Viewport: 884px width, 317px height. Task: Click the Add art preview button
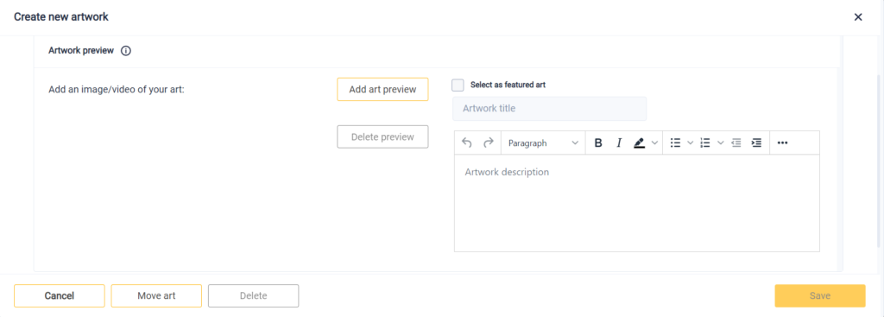click(x=382, y=89)
